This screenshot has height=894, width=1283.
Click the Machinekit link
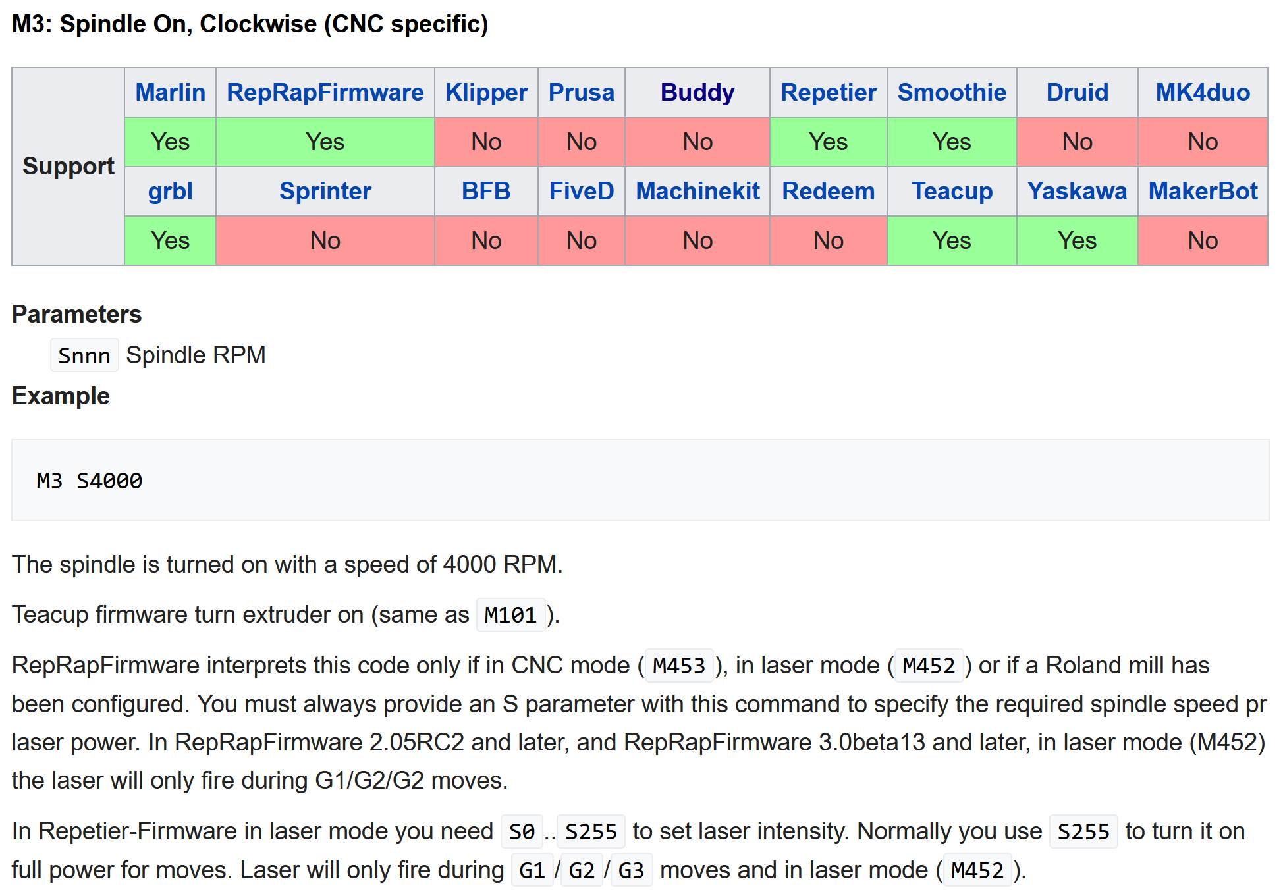point(697,191)
